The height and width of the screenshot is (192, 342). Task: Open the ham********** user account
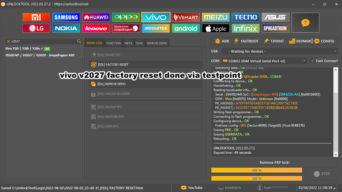pyautogui.click(x=273, y=188)
